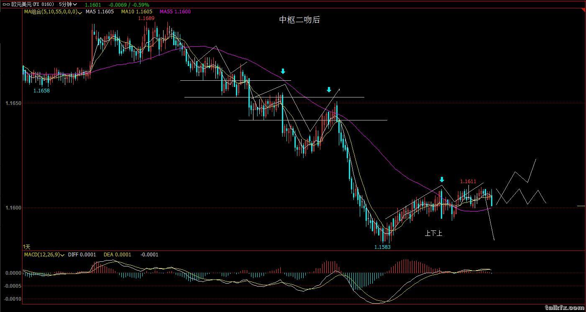Click the 1.1650 price axis label
This screenshot has height=312, width=586.
tap(13, 103)
